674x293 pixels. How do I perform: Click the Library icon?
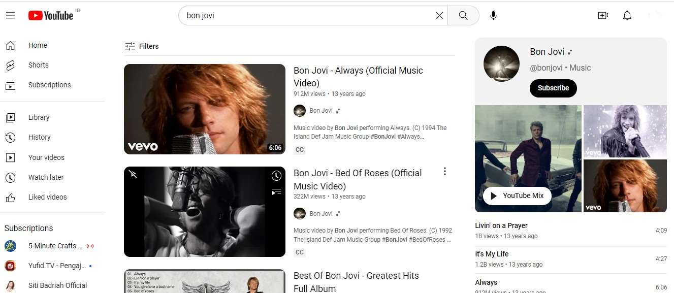[x=10, y=117]
